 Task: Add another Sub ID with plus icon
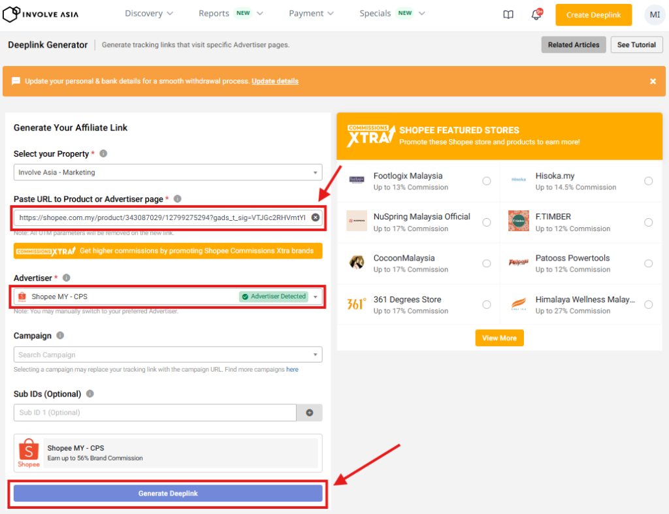click(310, 413)
